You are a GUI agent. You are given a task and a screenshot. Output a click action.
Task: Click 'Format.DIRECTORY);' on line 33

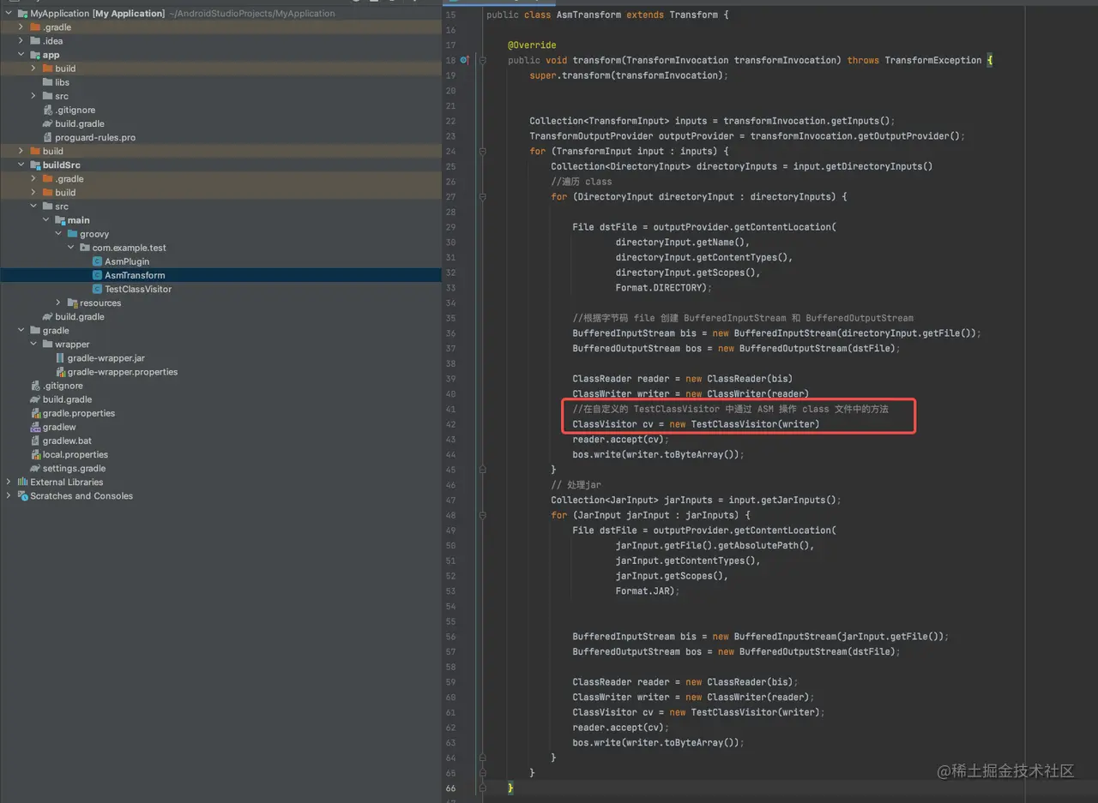[664, 288]
